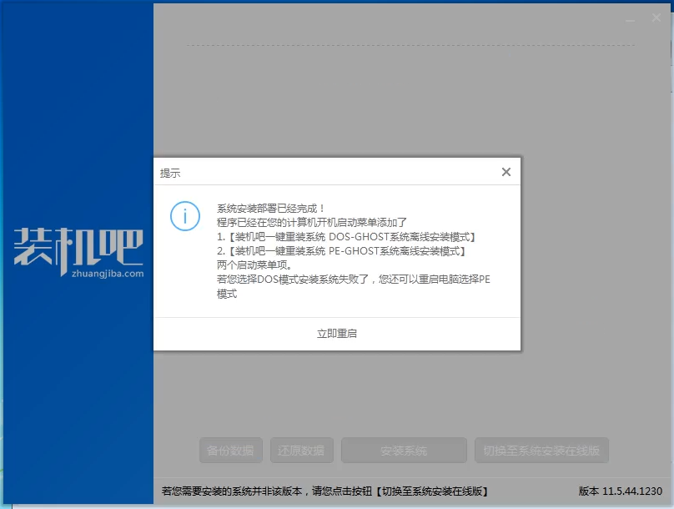Click the 立即重启 restart button
This screenshot has width=674, height=509.
point(337,333)
